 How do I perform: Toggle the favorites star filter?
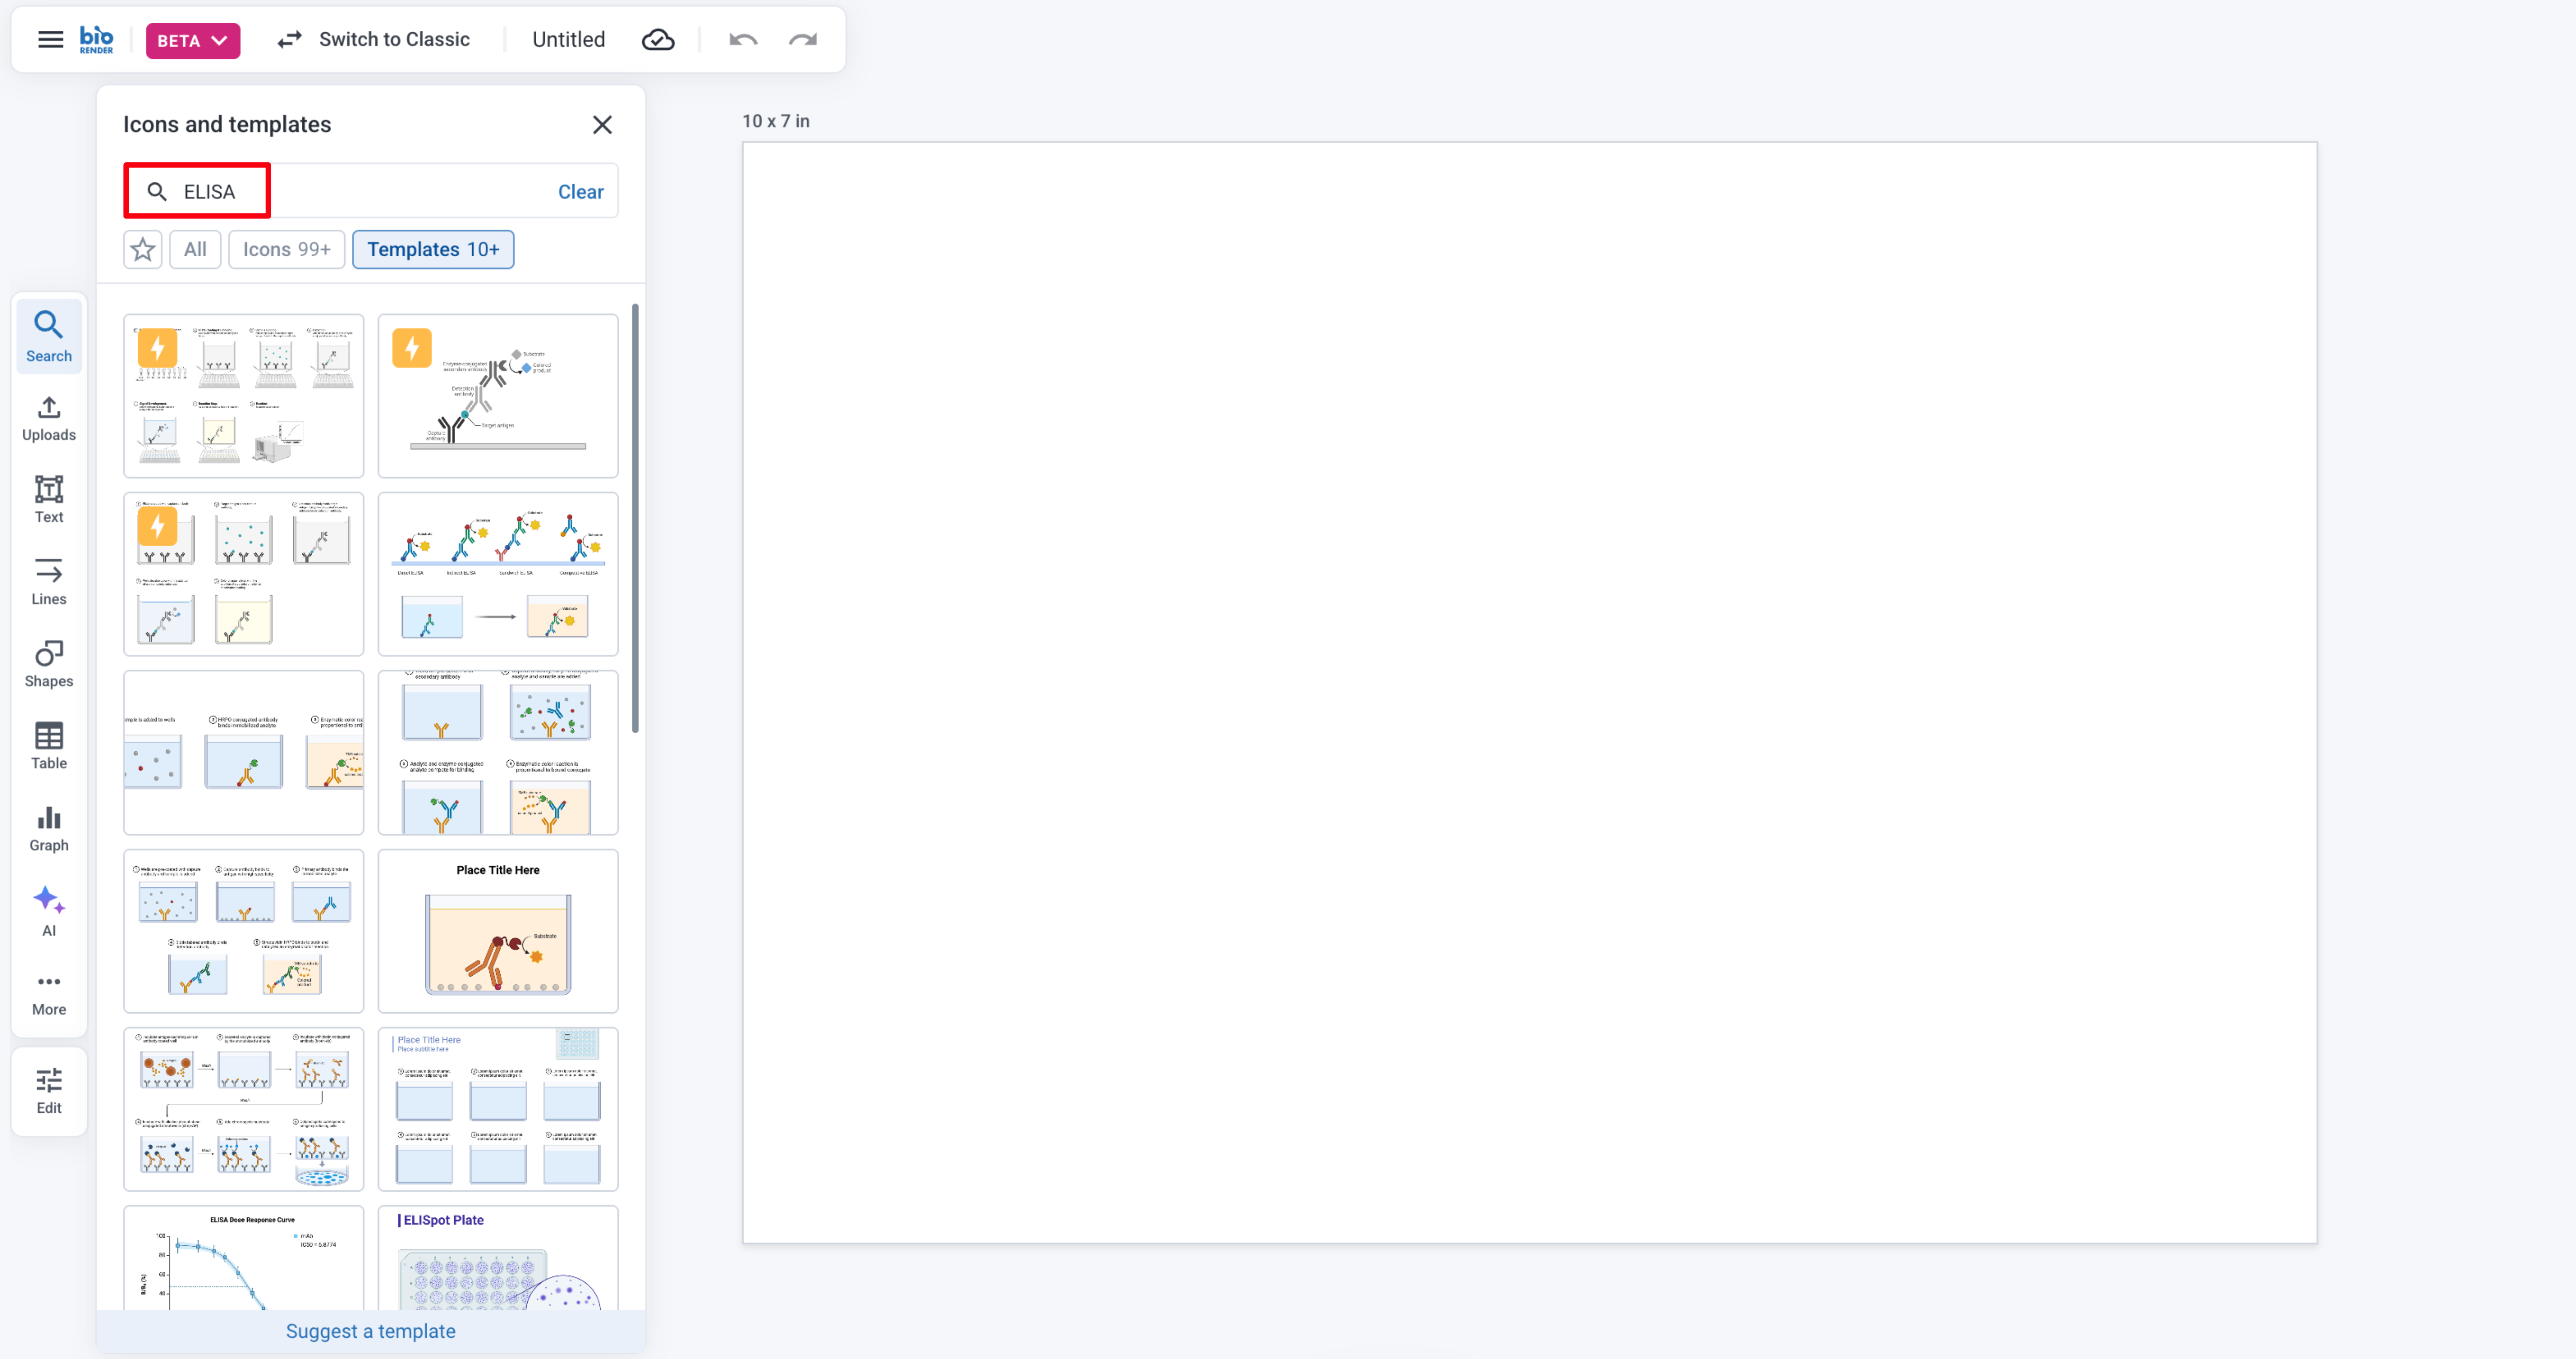(x=142, y=249)
